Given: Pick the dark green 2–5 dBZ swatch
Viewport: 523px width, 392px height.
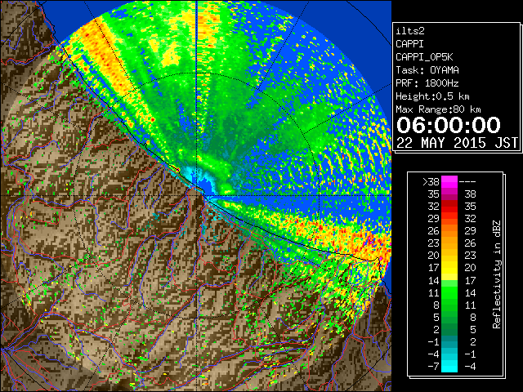Looking at the screenshot, I should (x=449, y=329).
